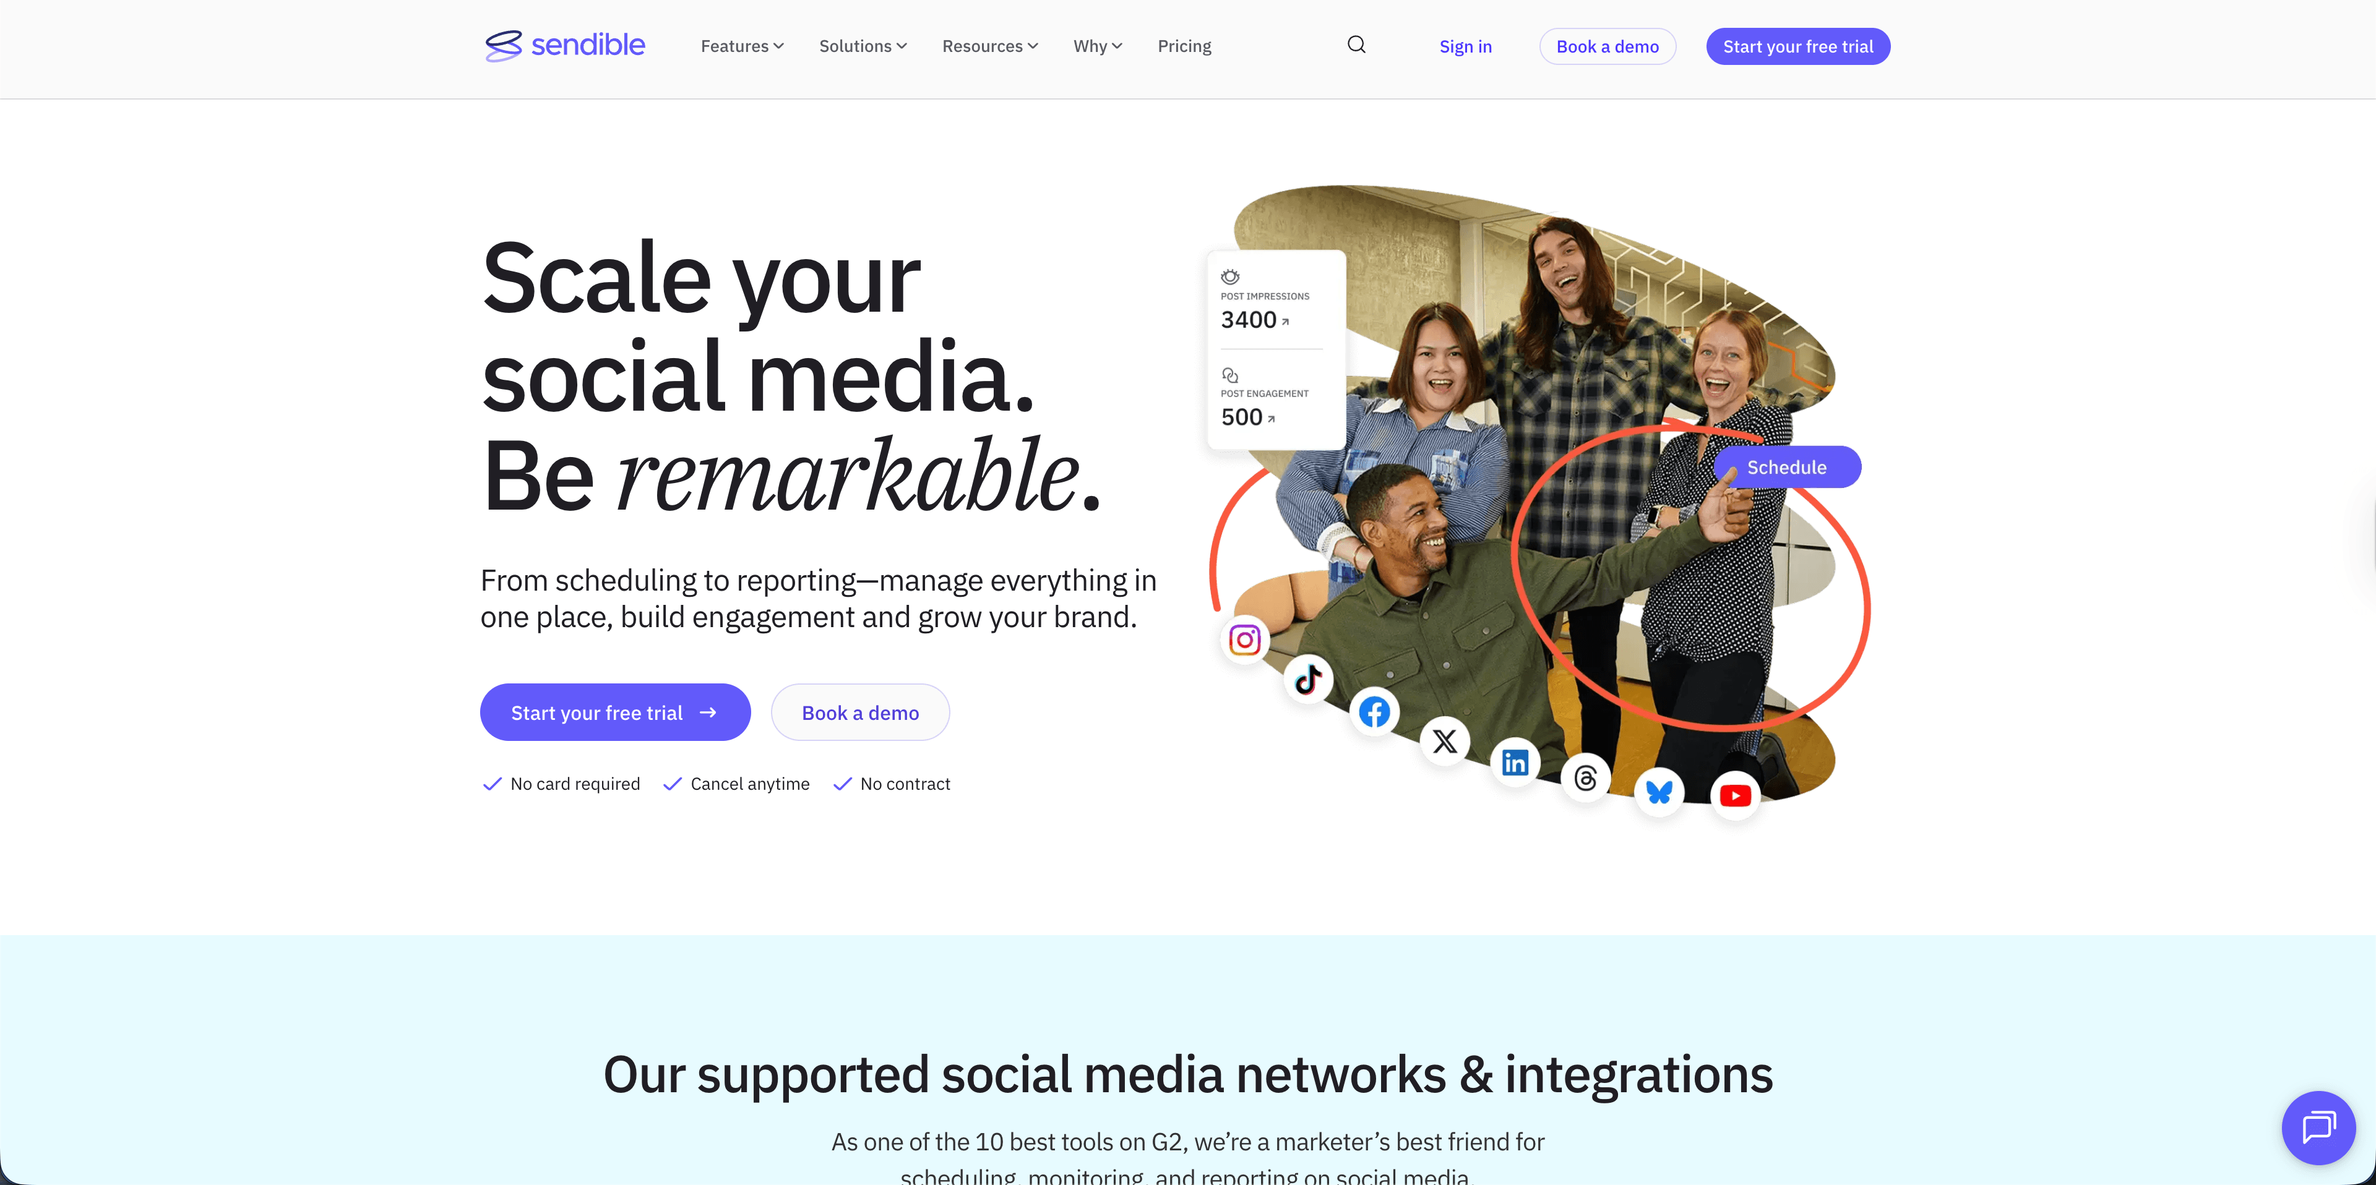Click the Threads icon
The height and width of the screenshot is (1185, 2376).
1585,778
